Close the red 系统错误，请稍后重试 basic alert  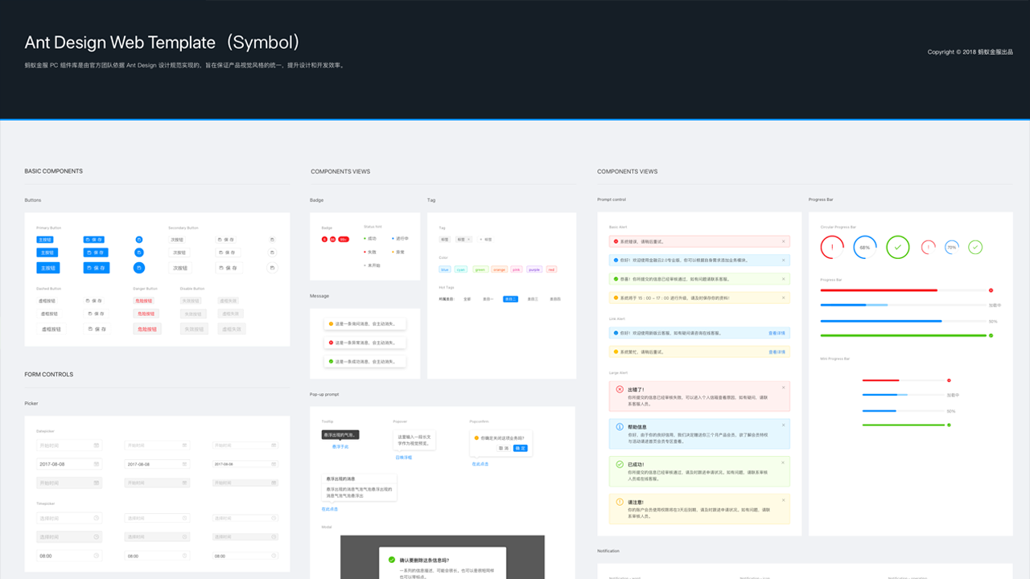(783, 241)
